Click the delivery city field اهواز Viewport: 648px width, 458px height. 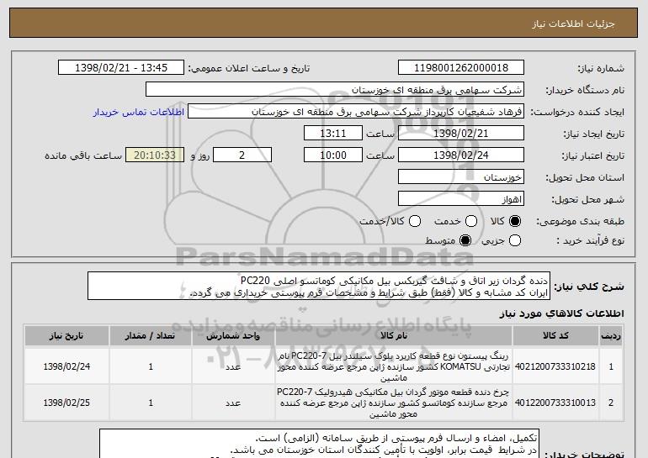click(461, 199)
